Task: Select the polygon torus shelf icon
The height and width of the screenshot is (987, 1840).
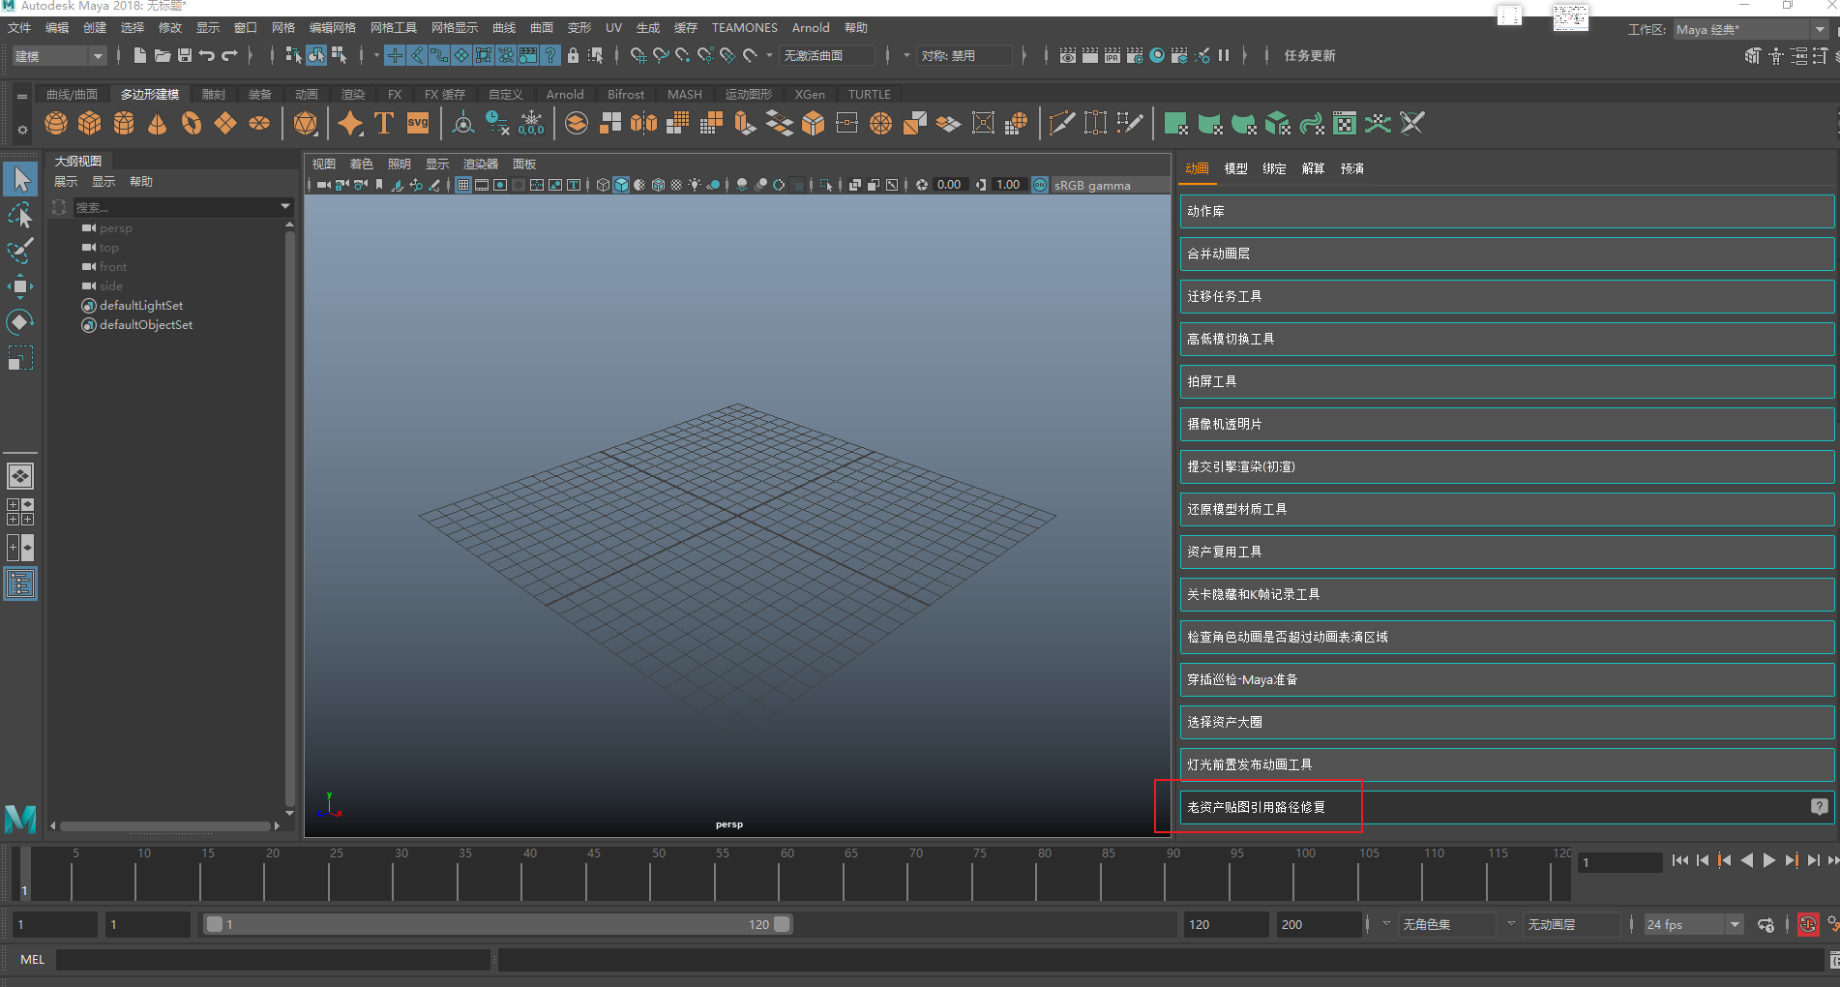Action: [192, 124]
